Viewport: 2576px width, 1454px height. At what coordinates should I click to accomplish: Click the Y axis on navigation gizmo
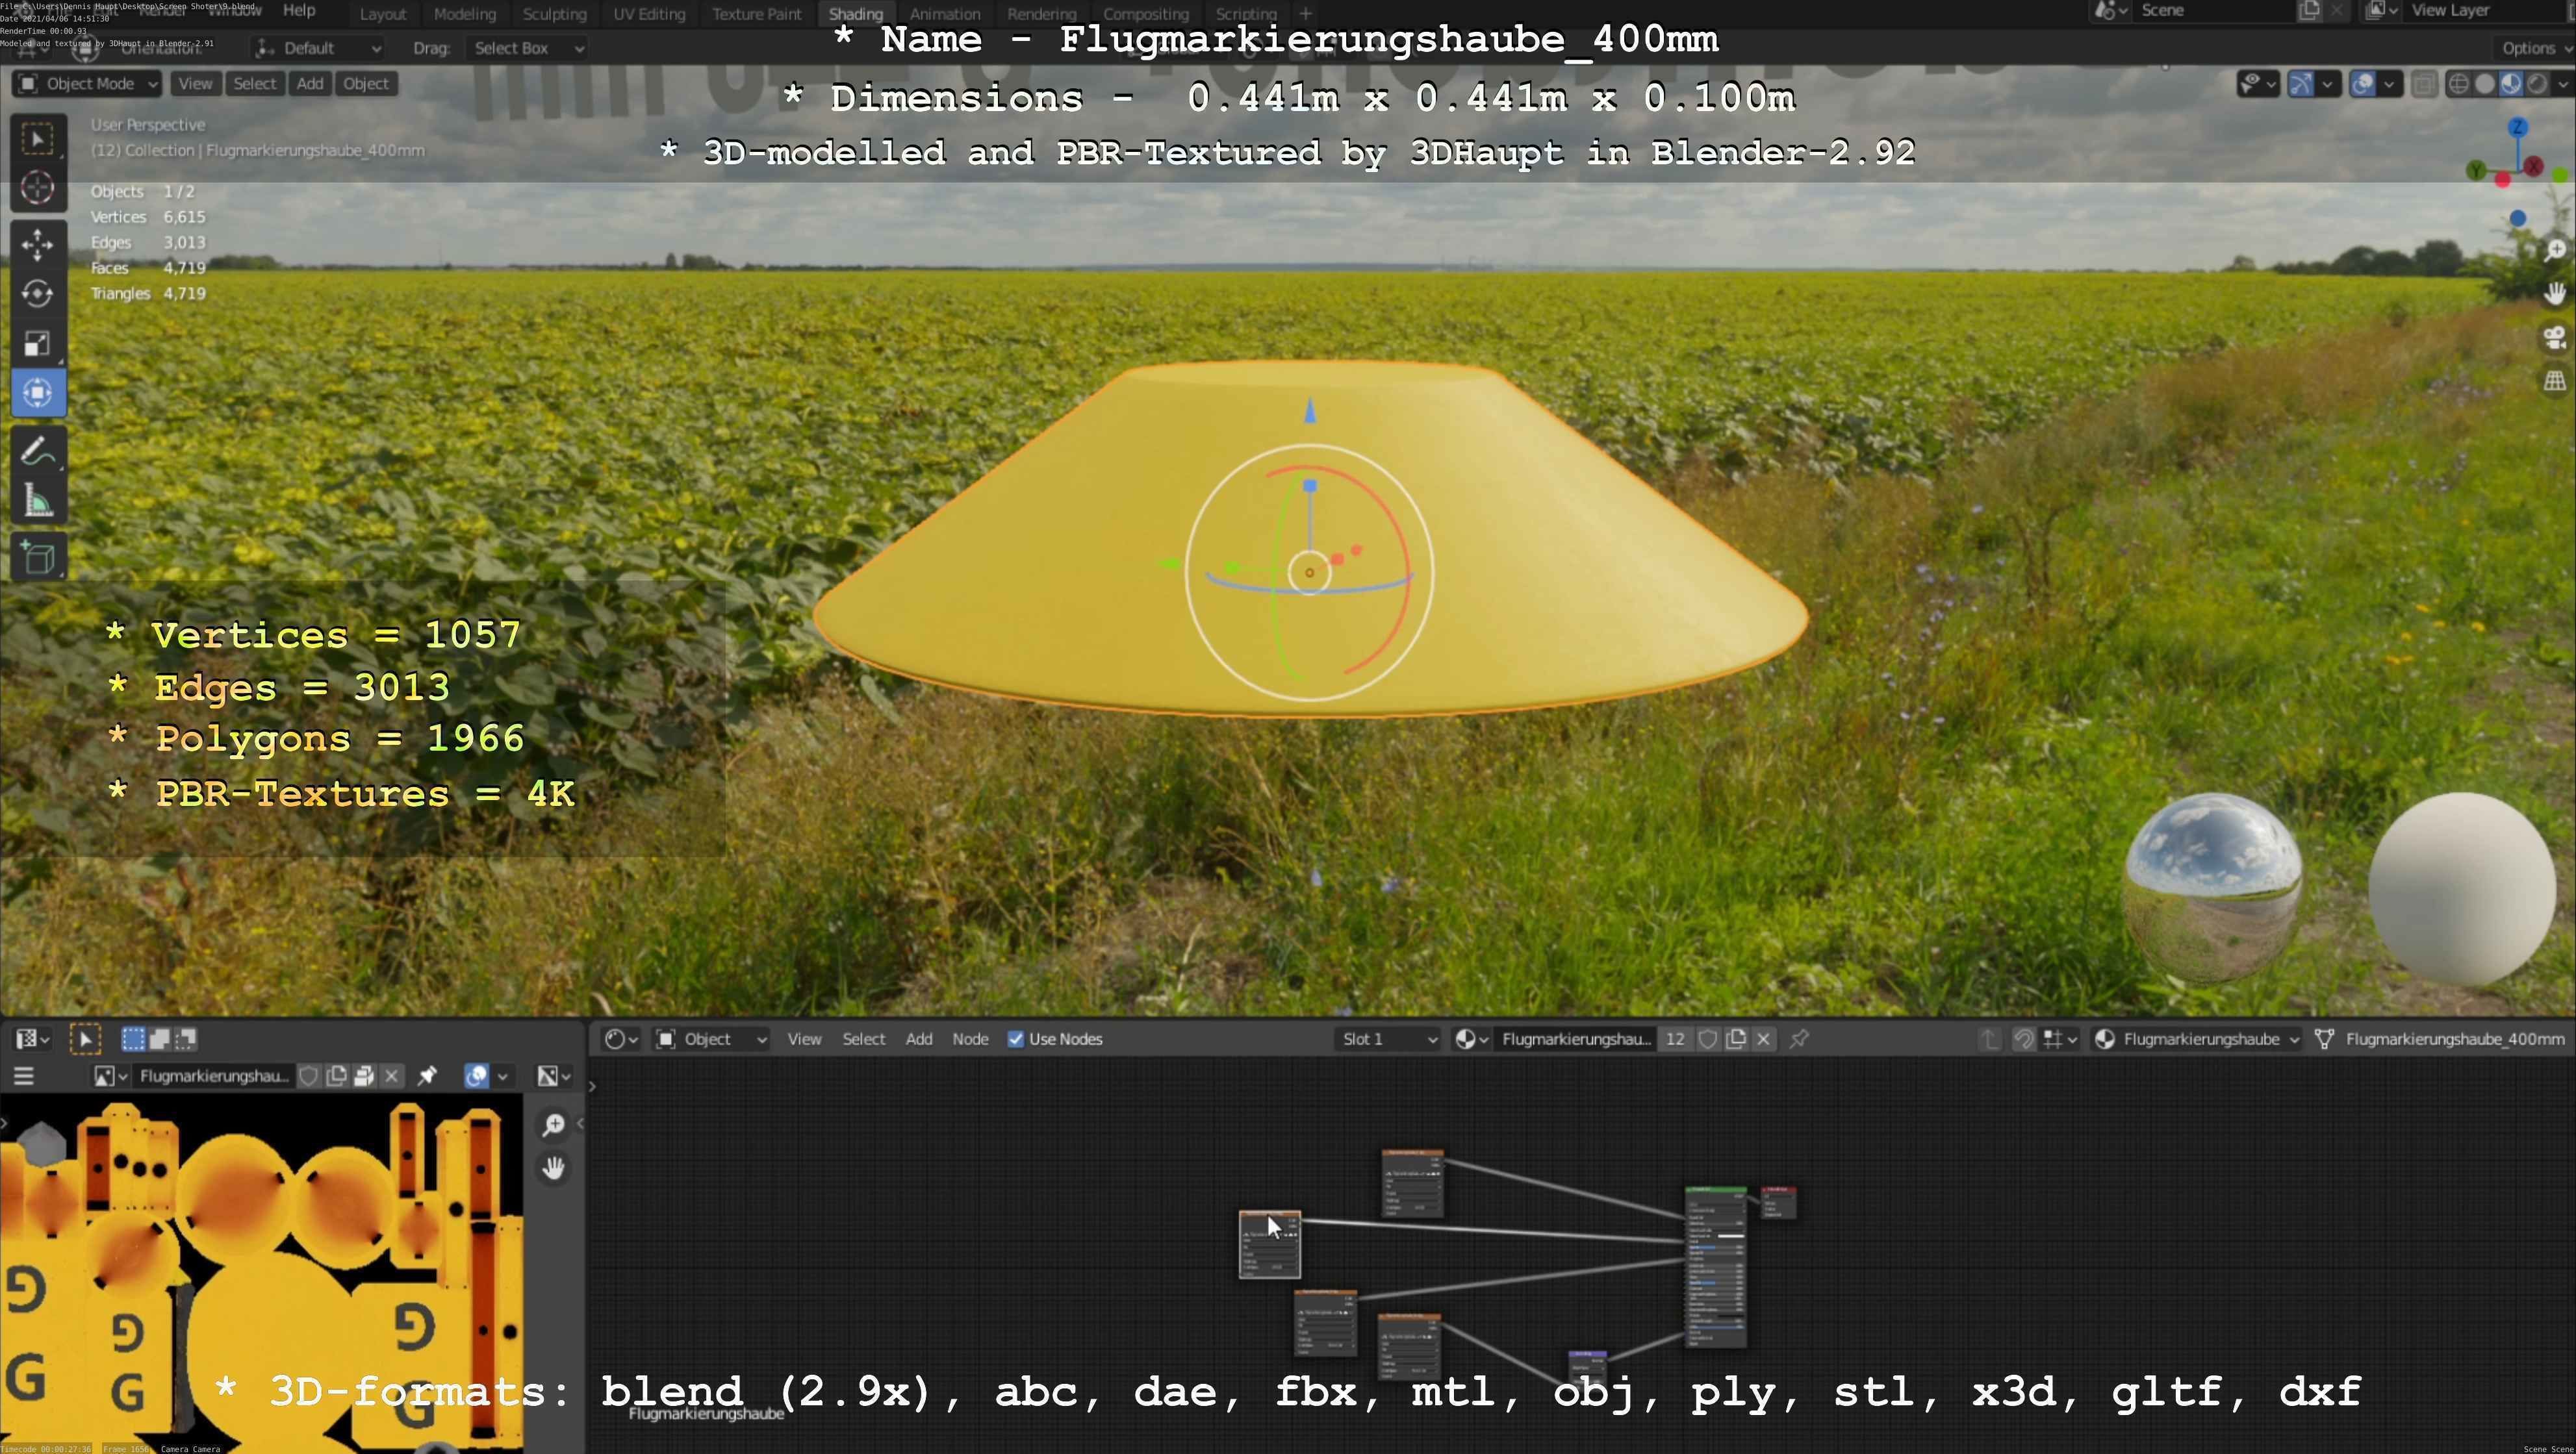coord(2476,171)
